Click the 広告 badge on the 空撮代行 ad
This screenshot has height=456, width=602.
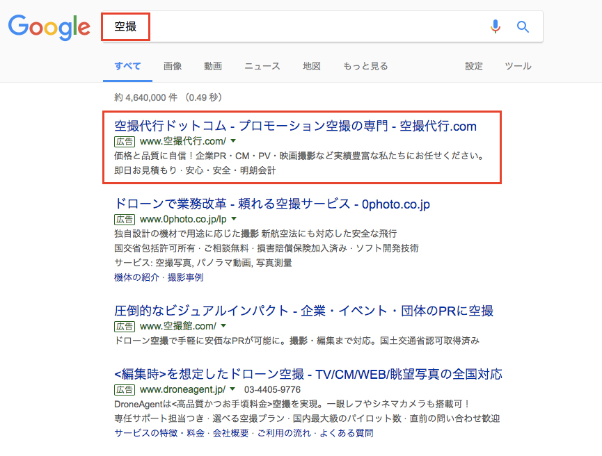[x=125, y=142]
